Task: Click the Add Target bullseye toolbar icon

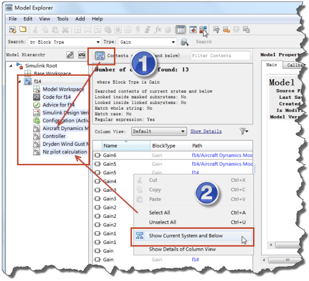Action: click(168, 30)
